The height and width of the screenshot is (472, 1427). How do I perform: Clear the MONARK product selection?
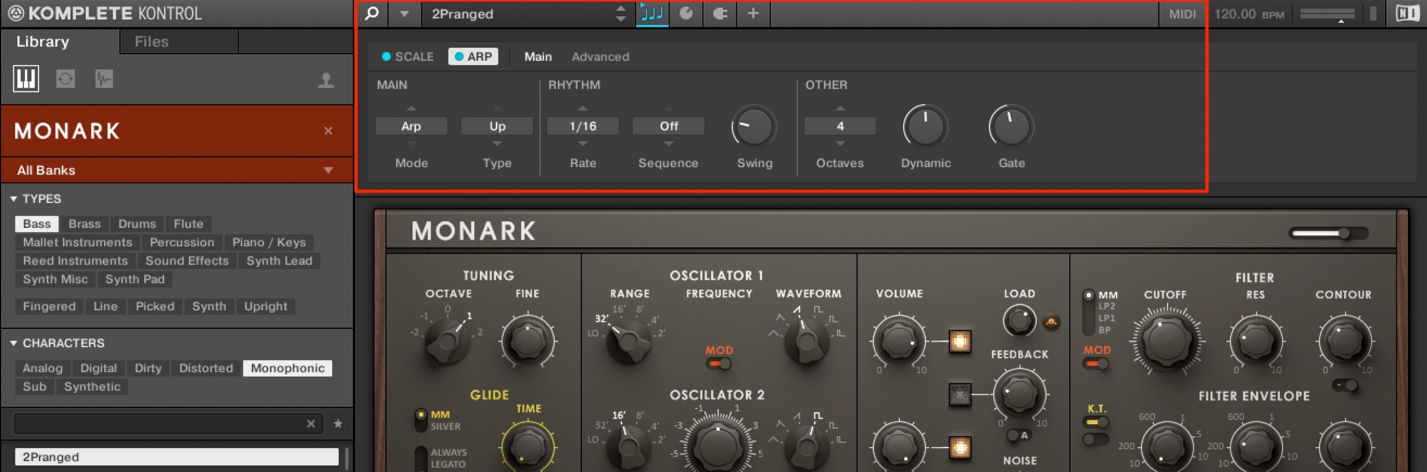click(328, 131)
